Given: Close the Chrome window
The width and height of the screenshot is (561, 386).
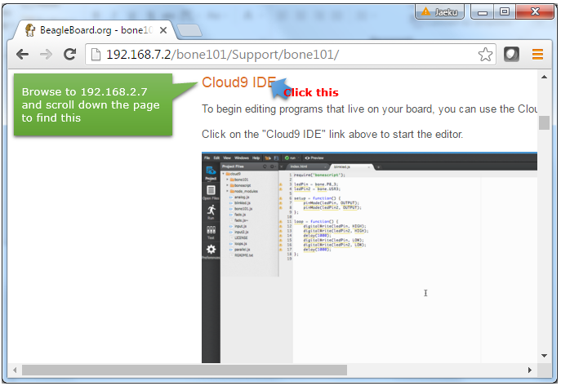Looking at the screenshot, I should [535, 11].
